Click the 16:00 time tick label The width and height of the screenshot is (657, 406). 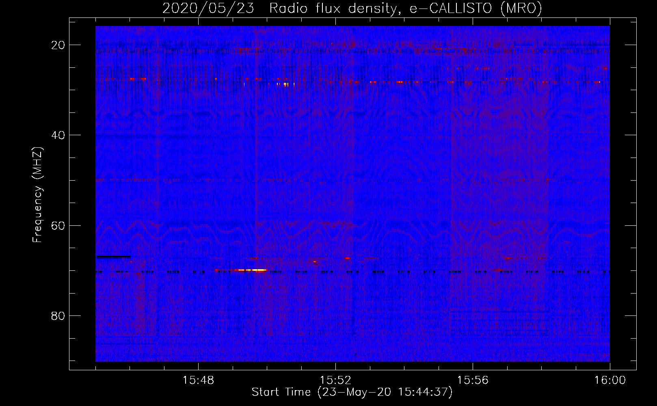click(x=610, y=380)
